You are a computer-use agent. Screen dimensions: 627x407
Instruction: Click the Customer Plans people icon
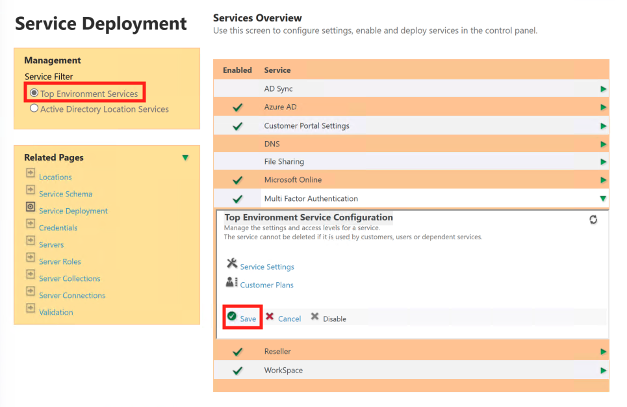[232, 282]
